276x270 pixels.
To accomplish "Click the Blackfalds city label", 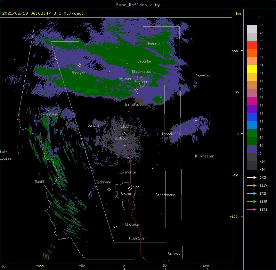I will click(141, 72).
